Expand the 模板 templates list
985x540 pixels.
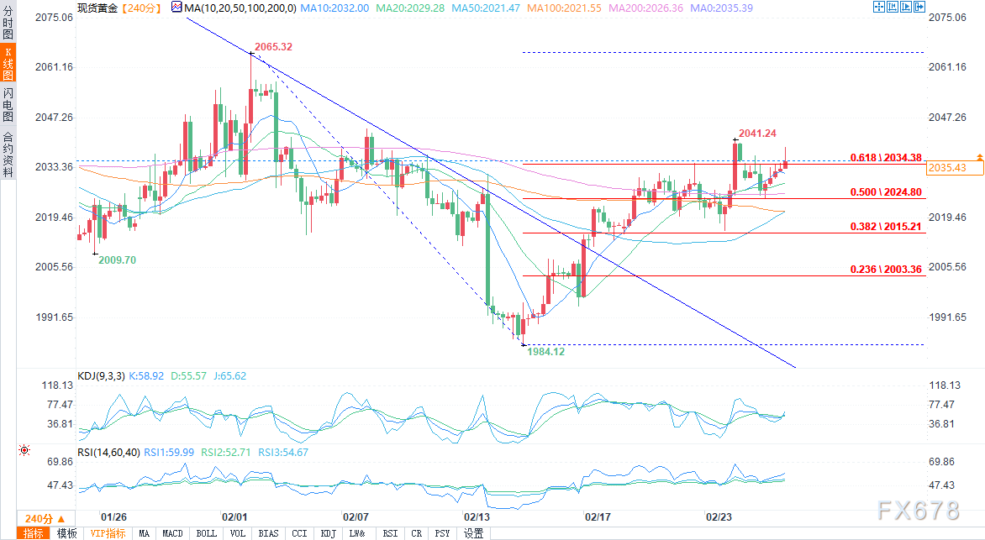tap(67, 533)
